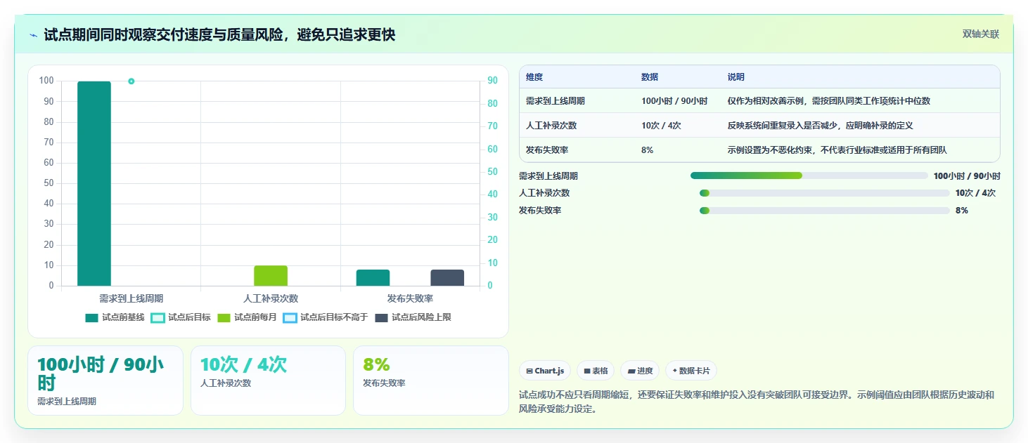Click the 发布失败率 x-axis label

pos(410,298)
